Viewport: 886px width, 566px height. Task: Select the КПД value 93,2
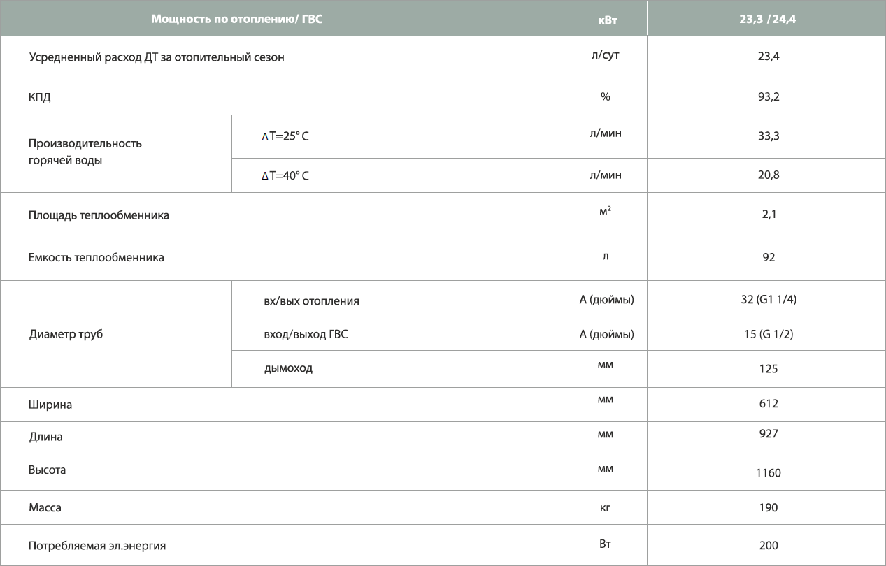[x=768, y=96]
